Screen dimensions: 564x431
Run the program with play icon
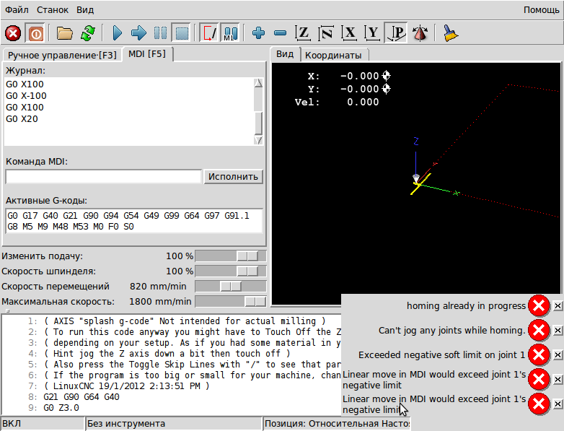coord(118,33)
